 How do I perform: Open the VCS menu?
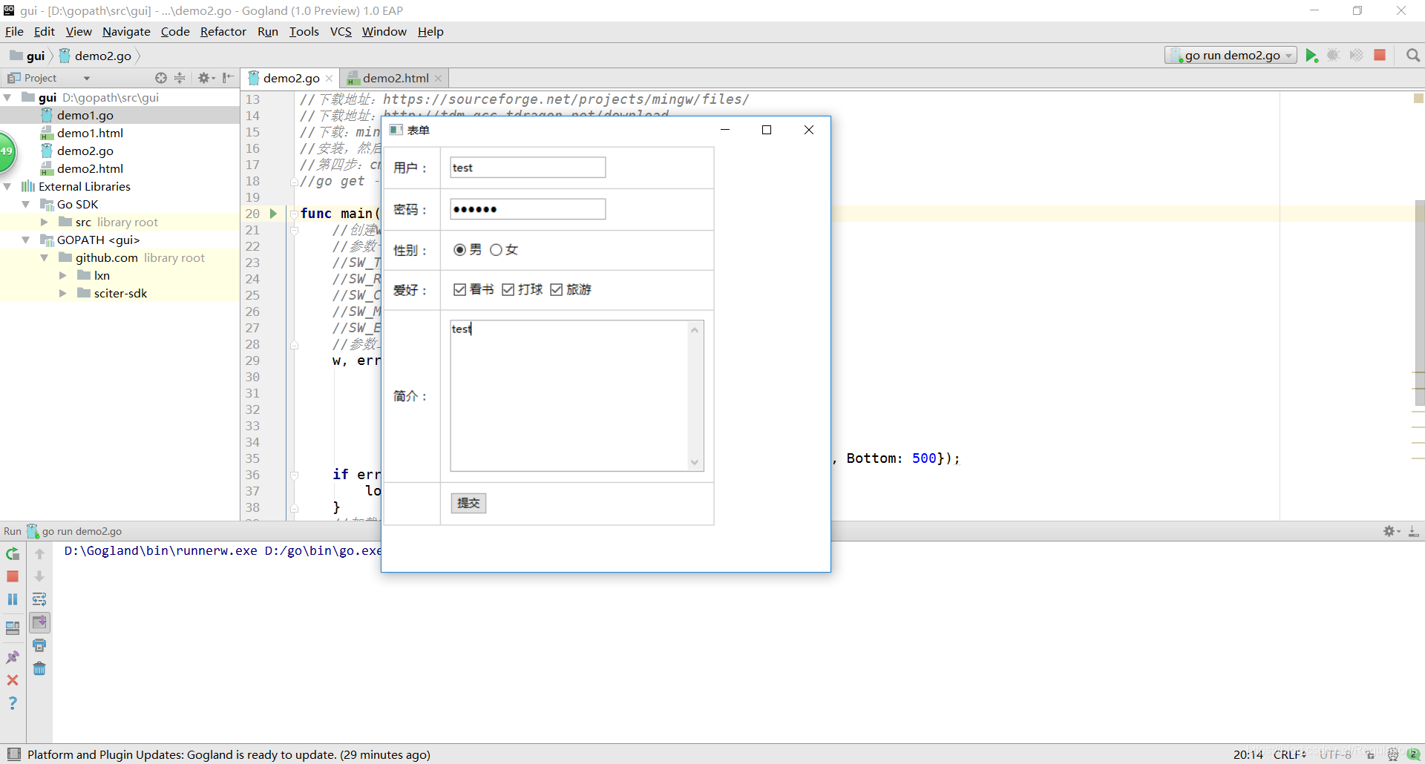coord(341,31)
